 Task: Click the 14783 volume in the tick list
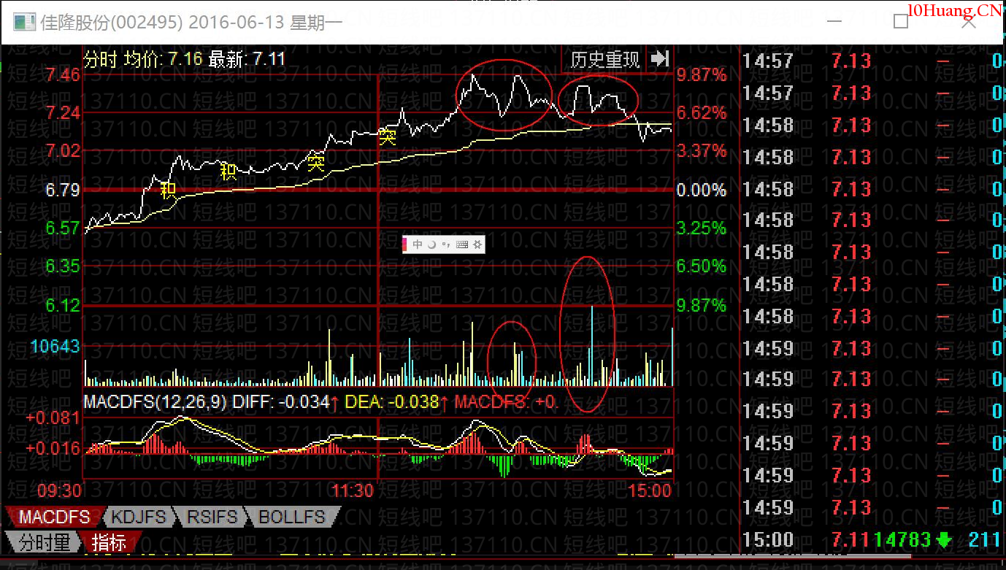(902, 540)
